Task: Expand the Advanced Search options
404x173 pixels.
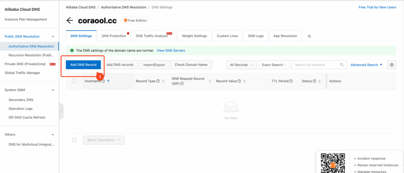Action: click(x=367, y=65)
